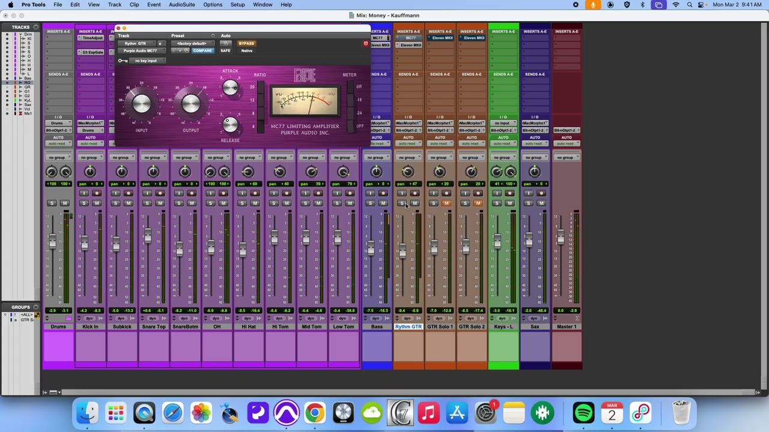
Task: Open System Settings gear in dock
Action: [x=485, y=413]
